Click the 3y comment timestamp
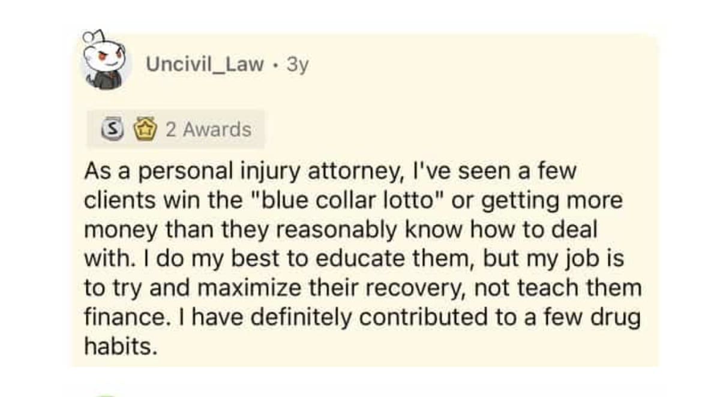 [x=298, y=64]
